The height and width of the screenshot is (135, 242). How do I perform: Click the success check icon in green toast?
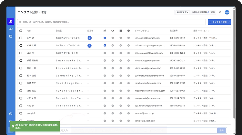click(x=13, y=126)
